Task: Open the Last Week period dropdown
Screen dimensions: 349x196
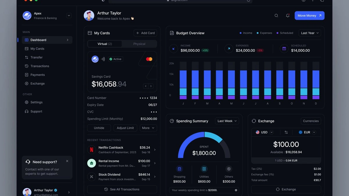Action: coord(227,121)
